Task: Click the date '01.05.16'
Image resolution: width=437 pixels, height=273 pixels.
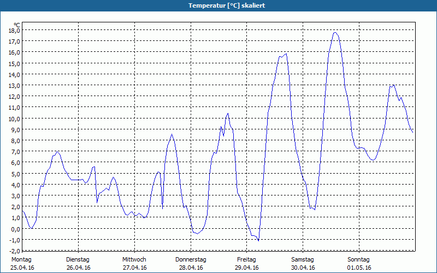Action: tap(359, 268)
